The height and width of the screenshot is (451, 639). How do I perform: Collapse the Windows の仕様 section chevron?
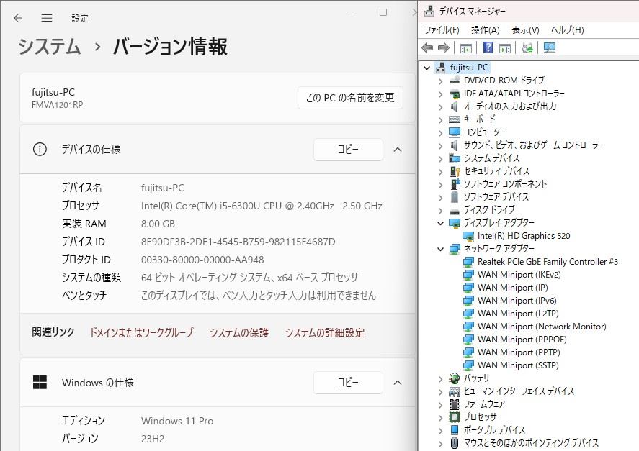click(398, 383)
